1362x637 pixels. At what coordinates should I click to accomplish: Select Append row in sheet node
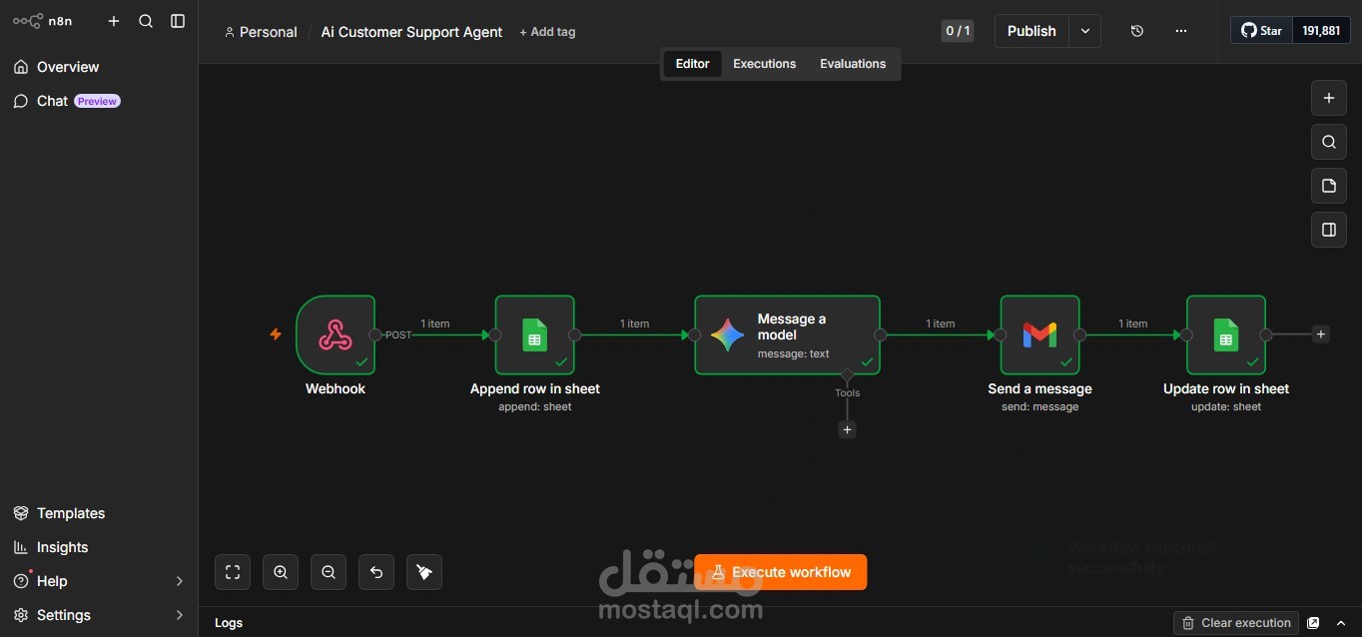tap(535, 334)
